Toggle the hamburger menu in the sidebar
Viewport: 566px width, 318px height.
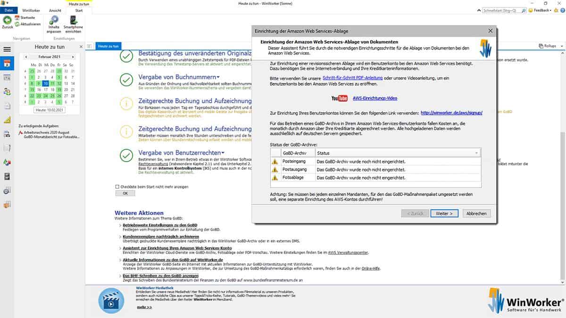click(7, 49)
